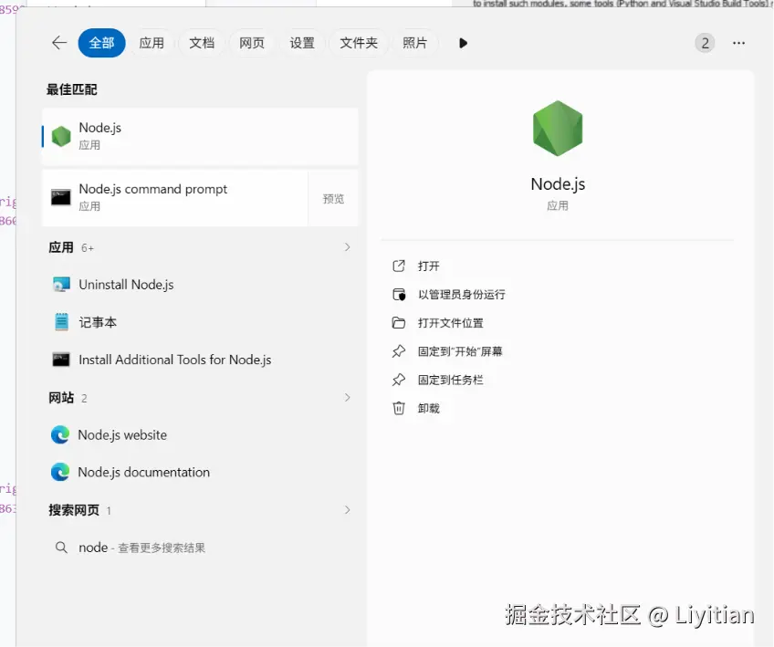Click the 记事本 notepad icon

click(x=61, y=322)
